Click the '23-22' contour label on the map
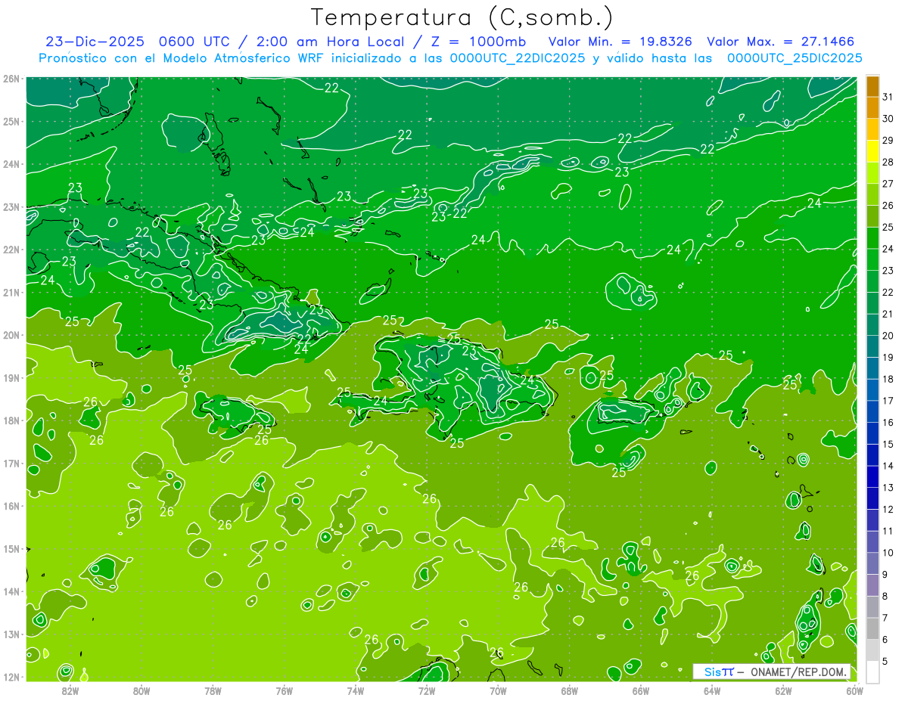This screenshot has width=908, height=701. pyautogui.click(x=449, y=215)
